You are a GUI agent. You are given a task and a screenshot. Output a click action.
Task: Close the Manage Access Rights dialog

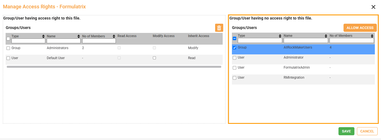[373, 7]
